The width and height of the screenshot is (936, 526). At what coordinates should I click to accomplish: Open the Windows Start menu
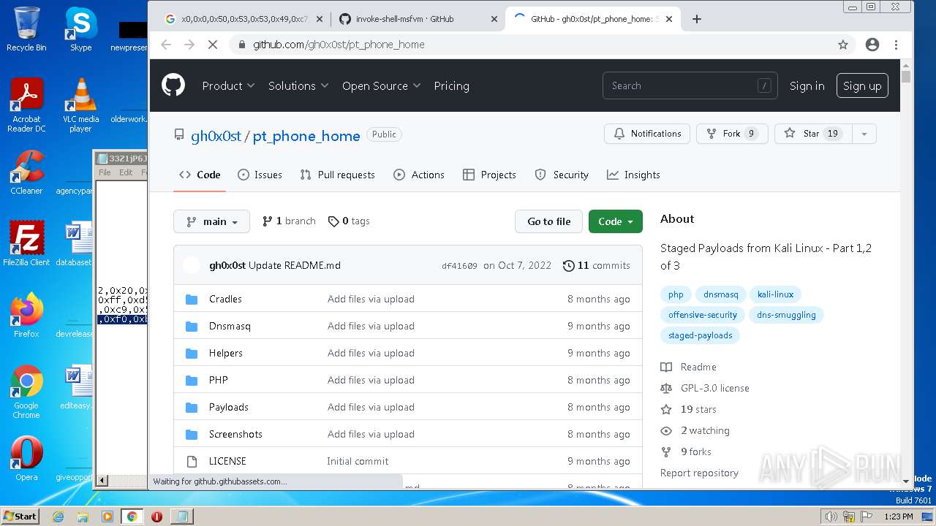(20, 516)
